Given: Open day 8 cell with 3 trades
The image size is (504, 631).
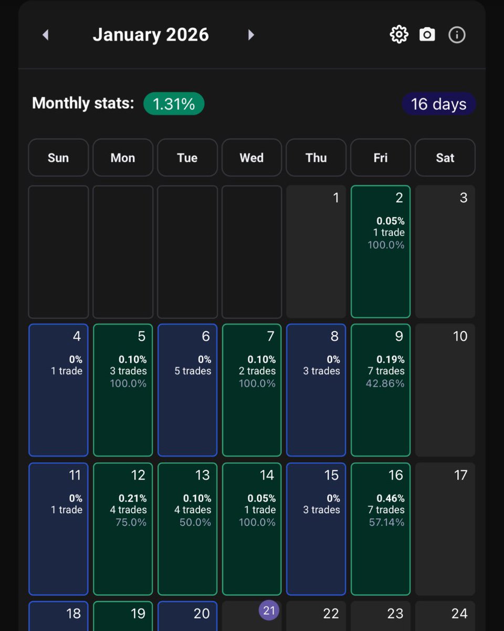Looking at the screenshot, I should click(316, 390).
